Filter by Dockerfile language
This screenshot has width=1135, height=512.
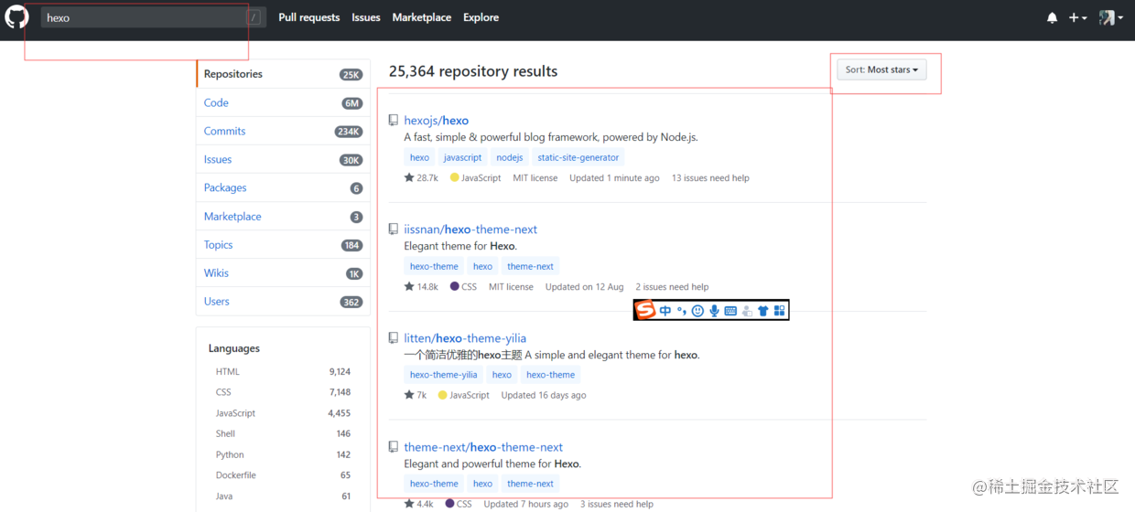pyautogui.click(x=283, y=475)
